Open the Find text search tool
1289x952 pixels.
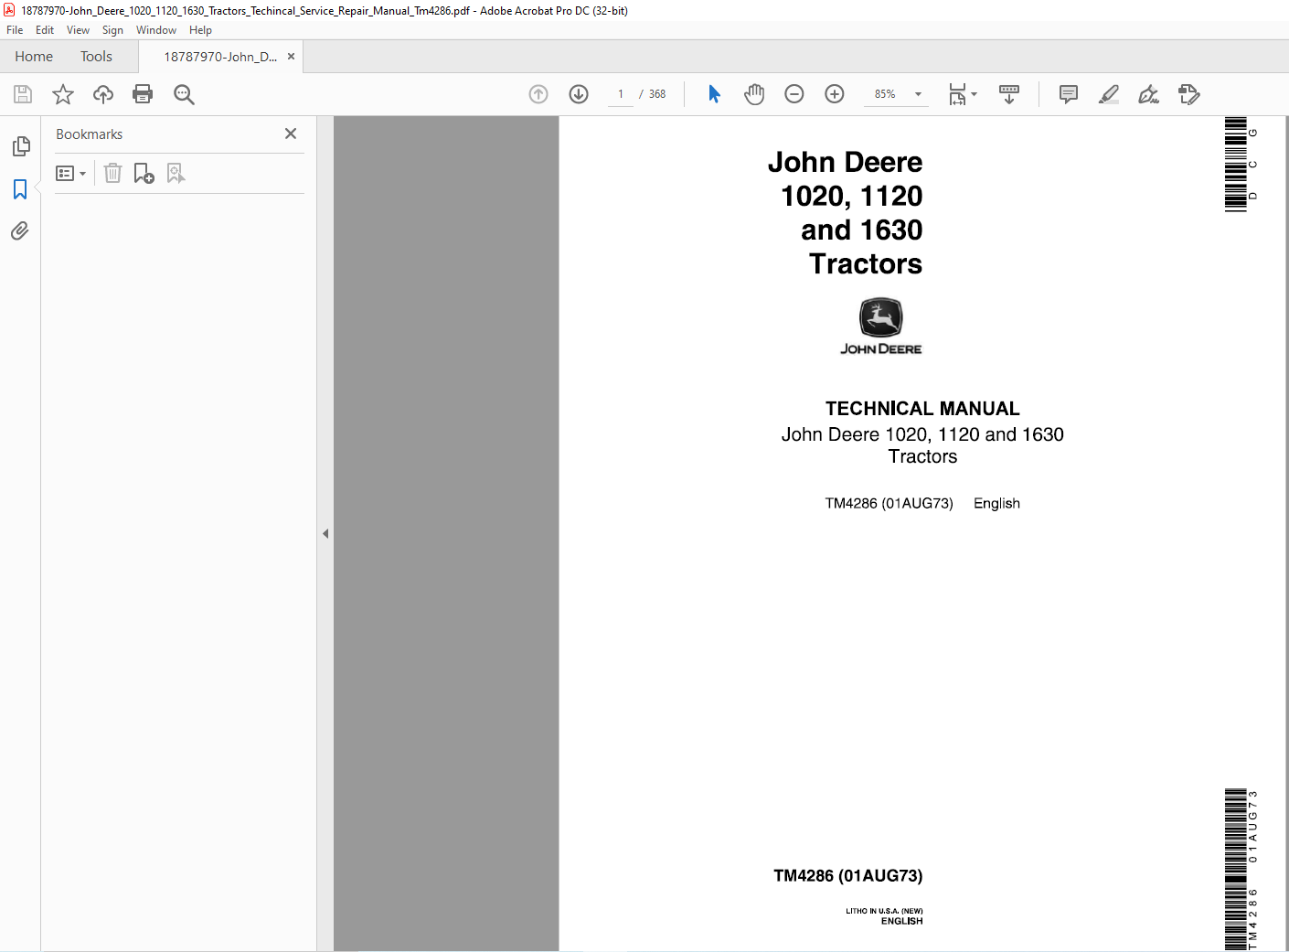184,94
